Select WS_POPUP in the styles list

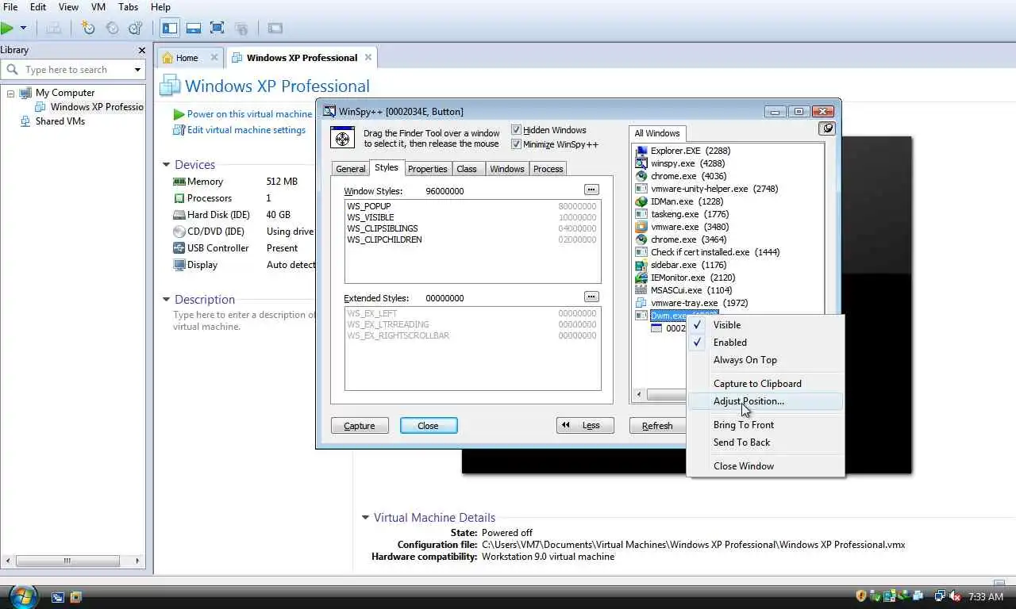[471, 206]
